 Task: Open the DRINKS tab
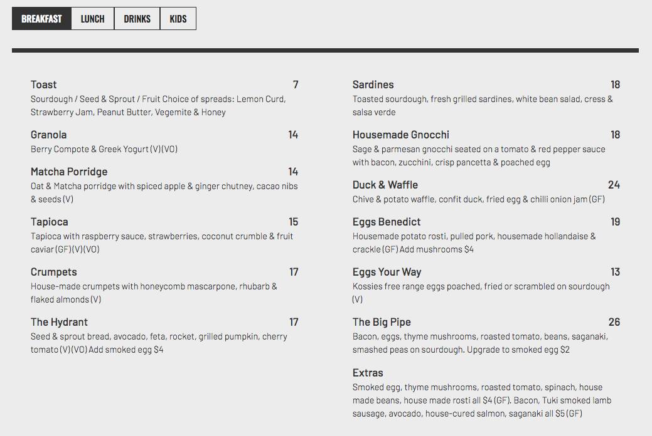(137, 19)
